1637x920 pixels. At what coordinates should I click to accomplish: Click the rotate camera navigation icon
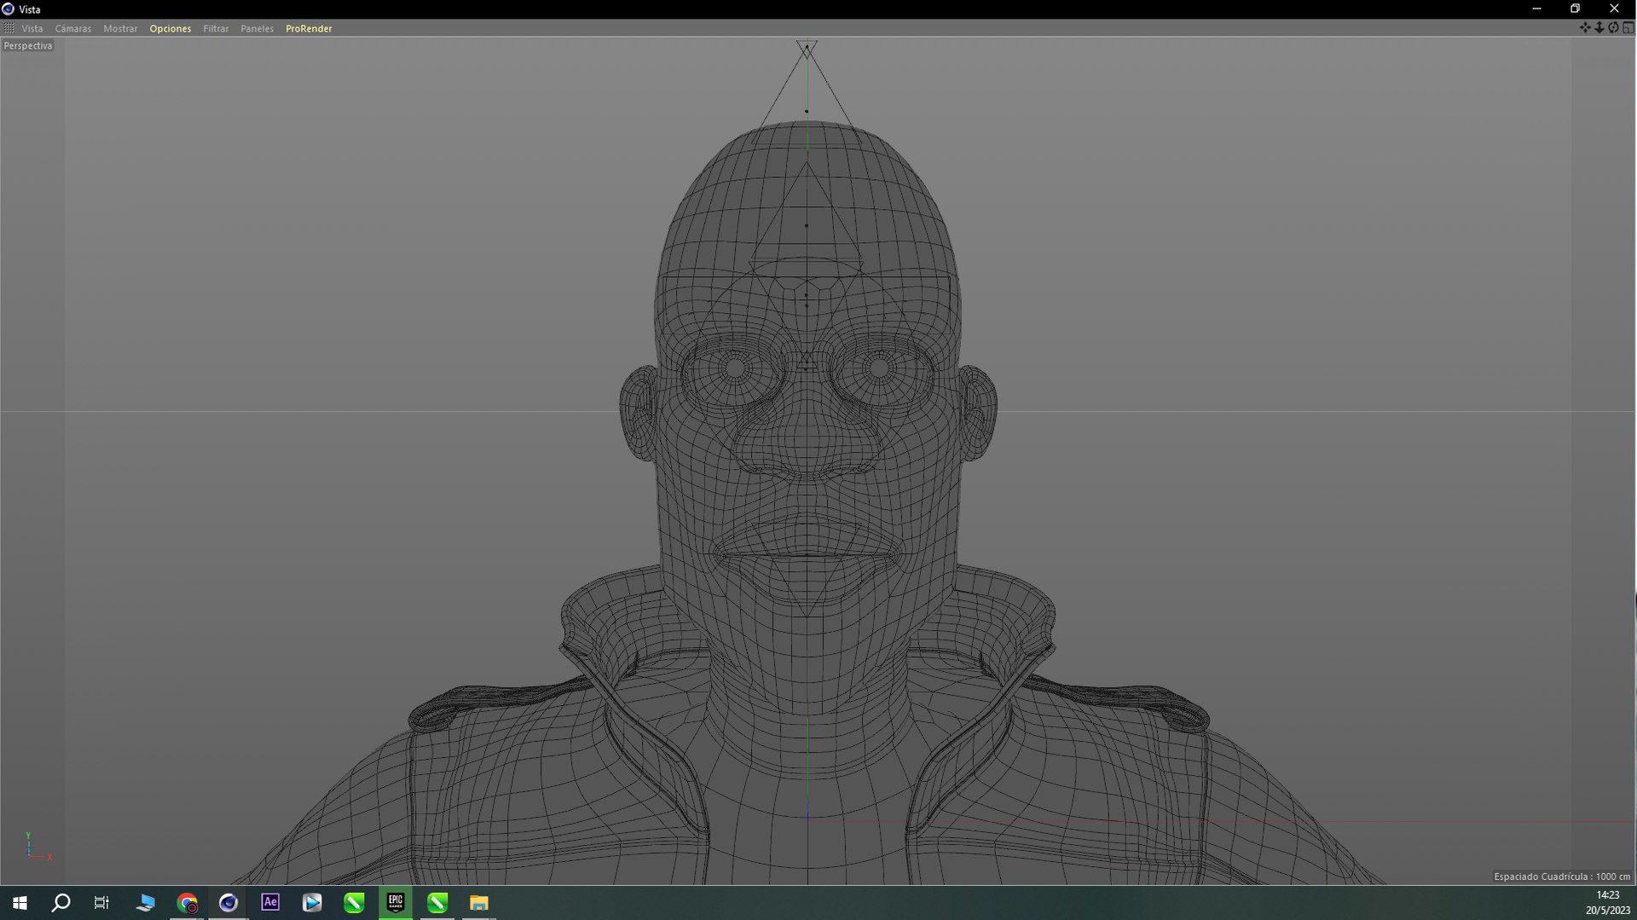[x=1613, y=28]
